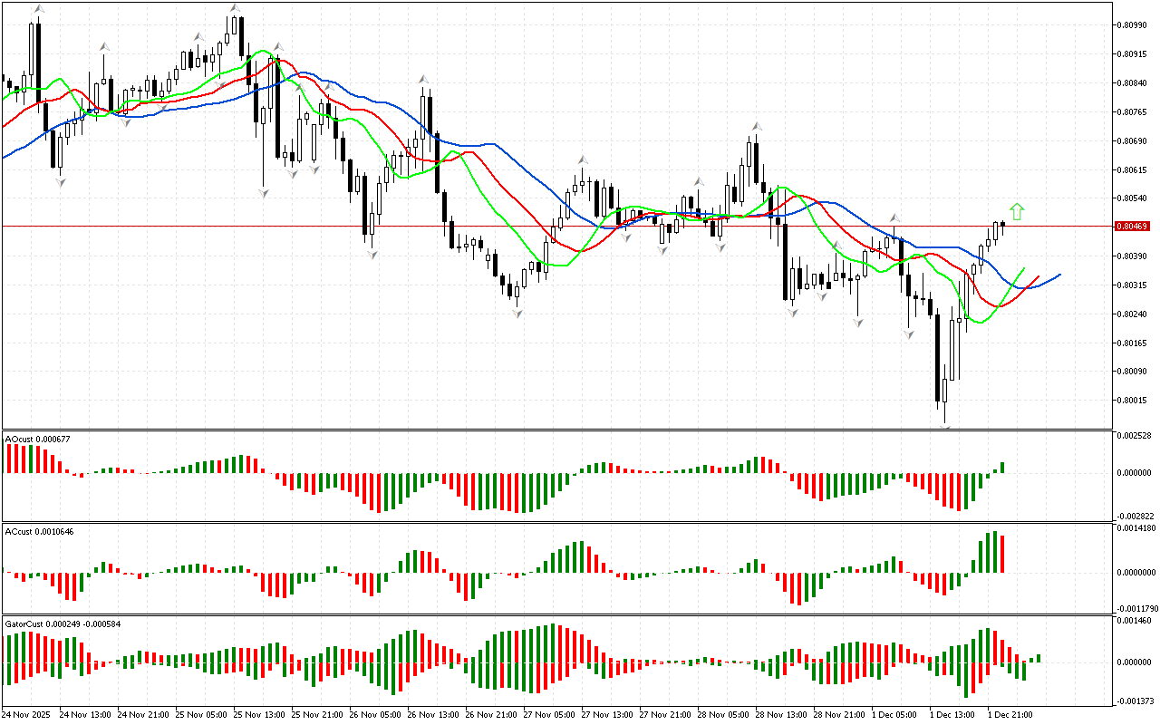This screenshot has width=1160, height=725.
Task: Click the right tip of blue Alligator line
Action: coord(1059,274)
